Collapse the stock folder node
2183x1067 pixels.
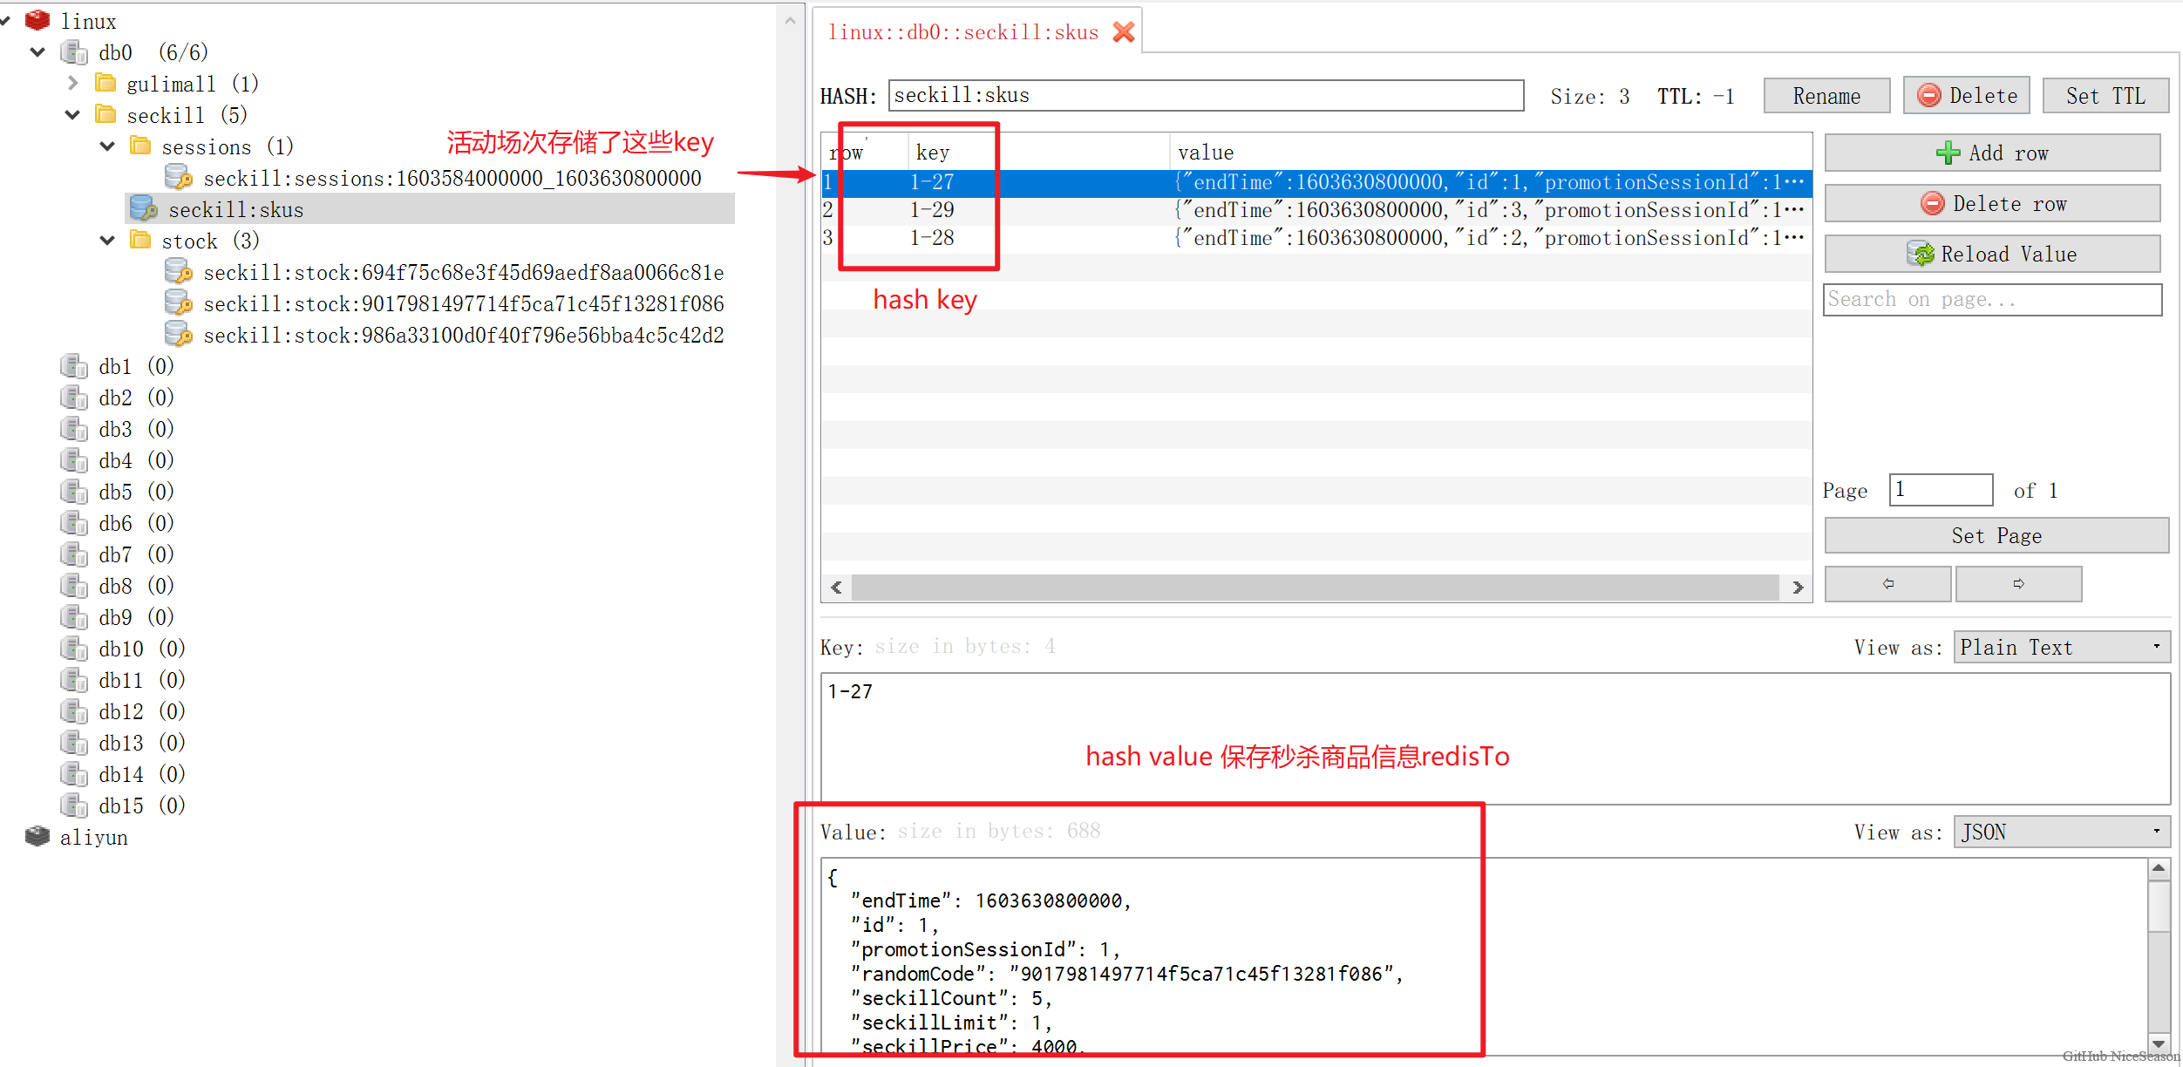click(107, 241)
